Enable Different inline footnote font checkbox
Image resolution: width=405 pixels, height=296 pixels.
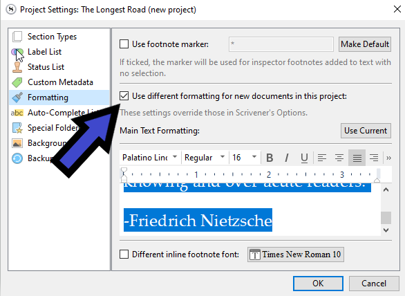tap(124, 255)
